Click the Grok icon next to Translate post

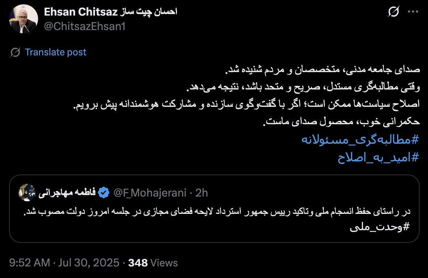pyautogui.click(x=14, y=52)
